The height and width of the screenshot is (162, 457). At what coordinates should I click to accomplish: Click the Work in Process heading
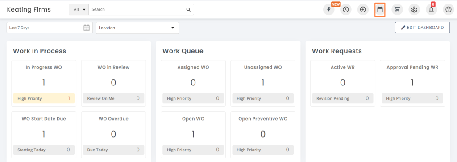[x=39, y=51]
